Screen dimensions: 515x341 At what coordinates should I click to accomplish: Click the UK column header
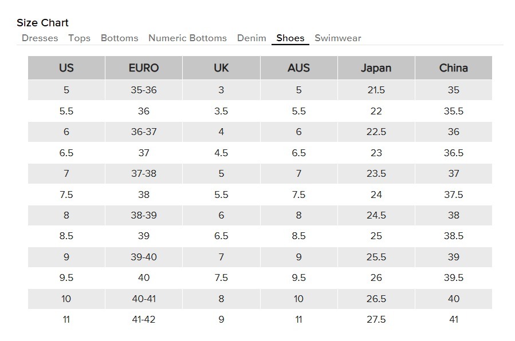tap(221, 68)
